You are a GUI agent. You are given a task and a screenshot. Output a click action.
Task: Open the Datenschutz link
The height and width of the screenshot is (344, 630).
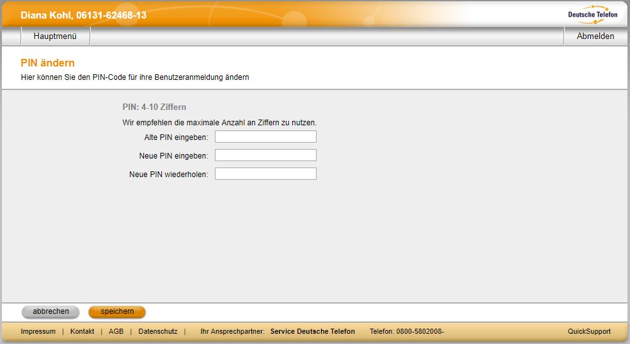coord(158,332)
